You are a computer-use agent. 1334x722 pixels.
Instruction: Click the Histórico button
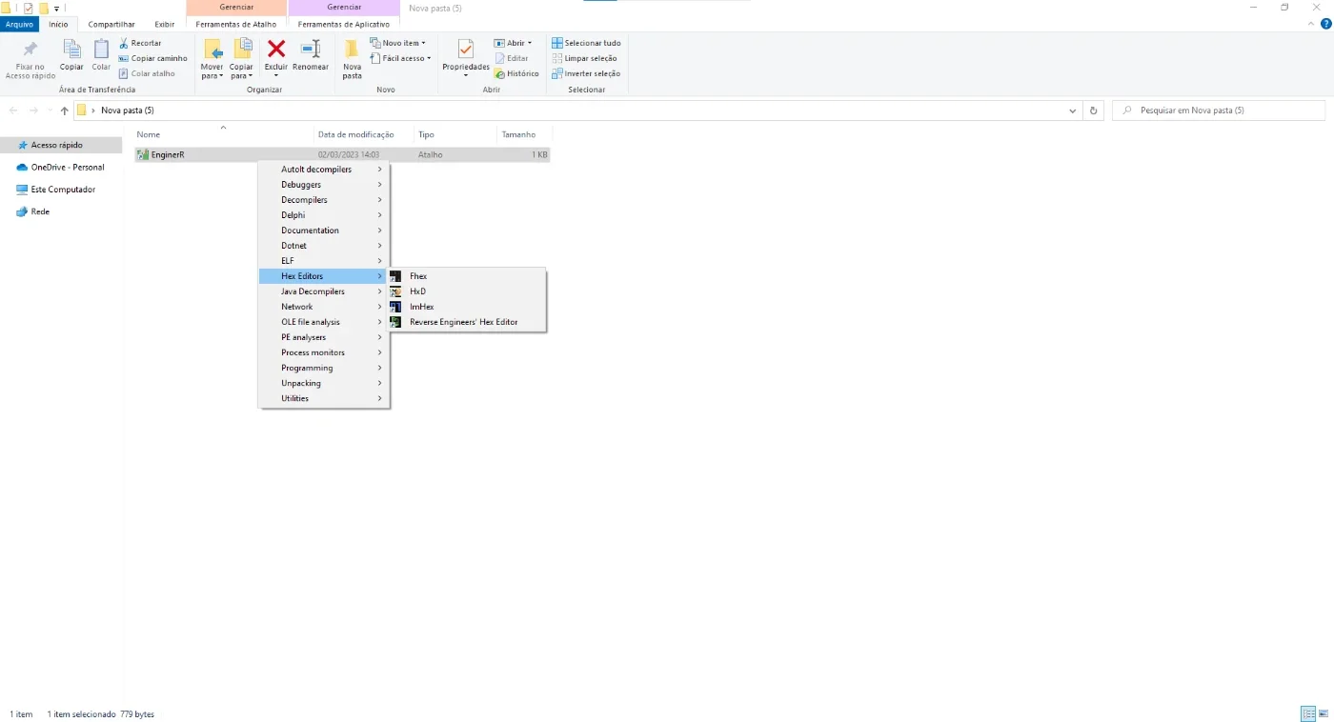pos(516,73)
